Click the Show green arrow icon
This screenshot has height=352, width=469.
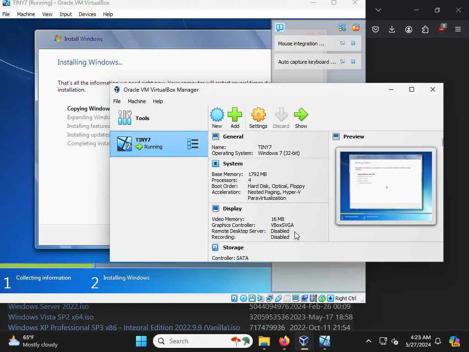tap(301, 118)
